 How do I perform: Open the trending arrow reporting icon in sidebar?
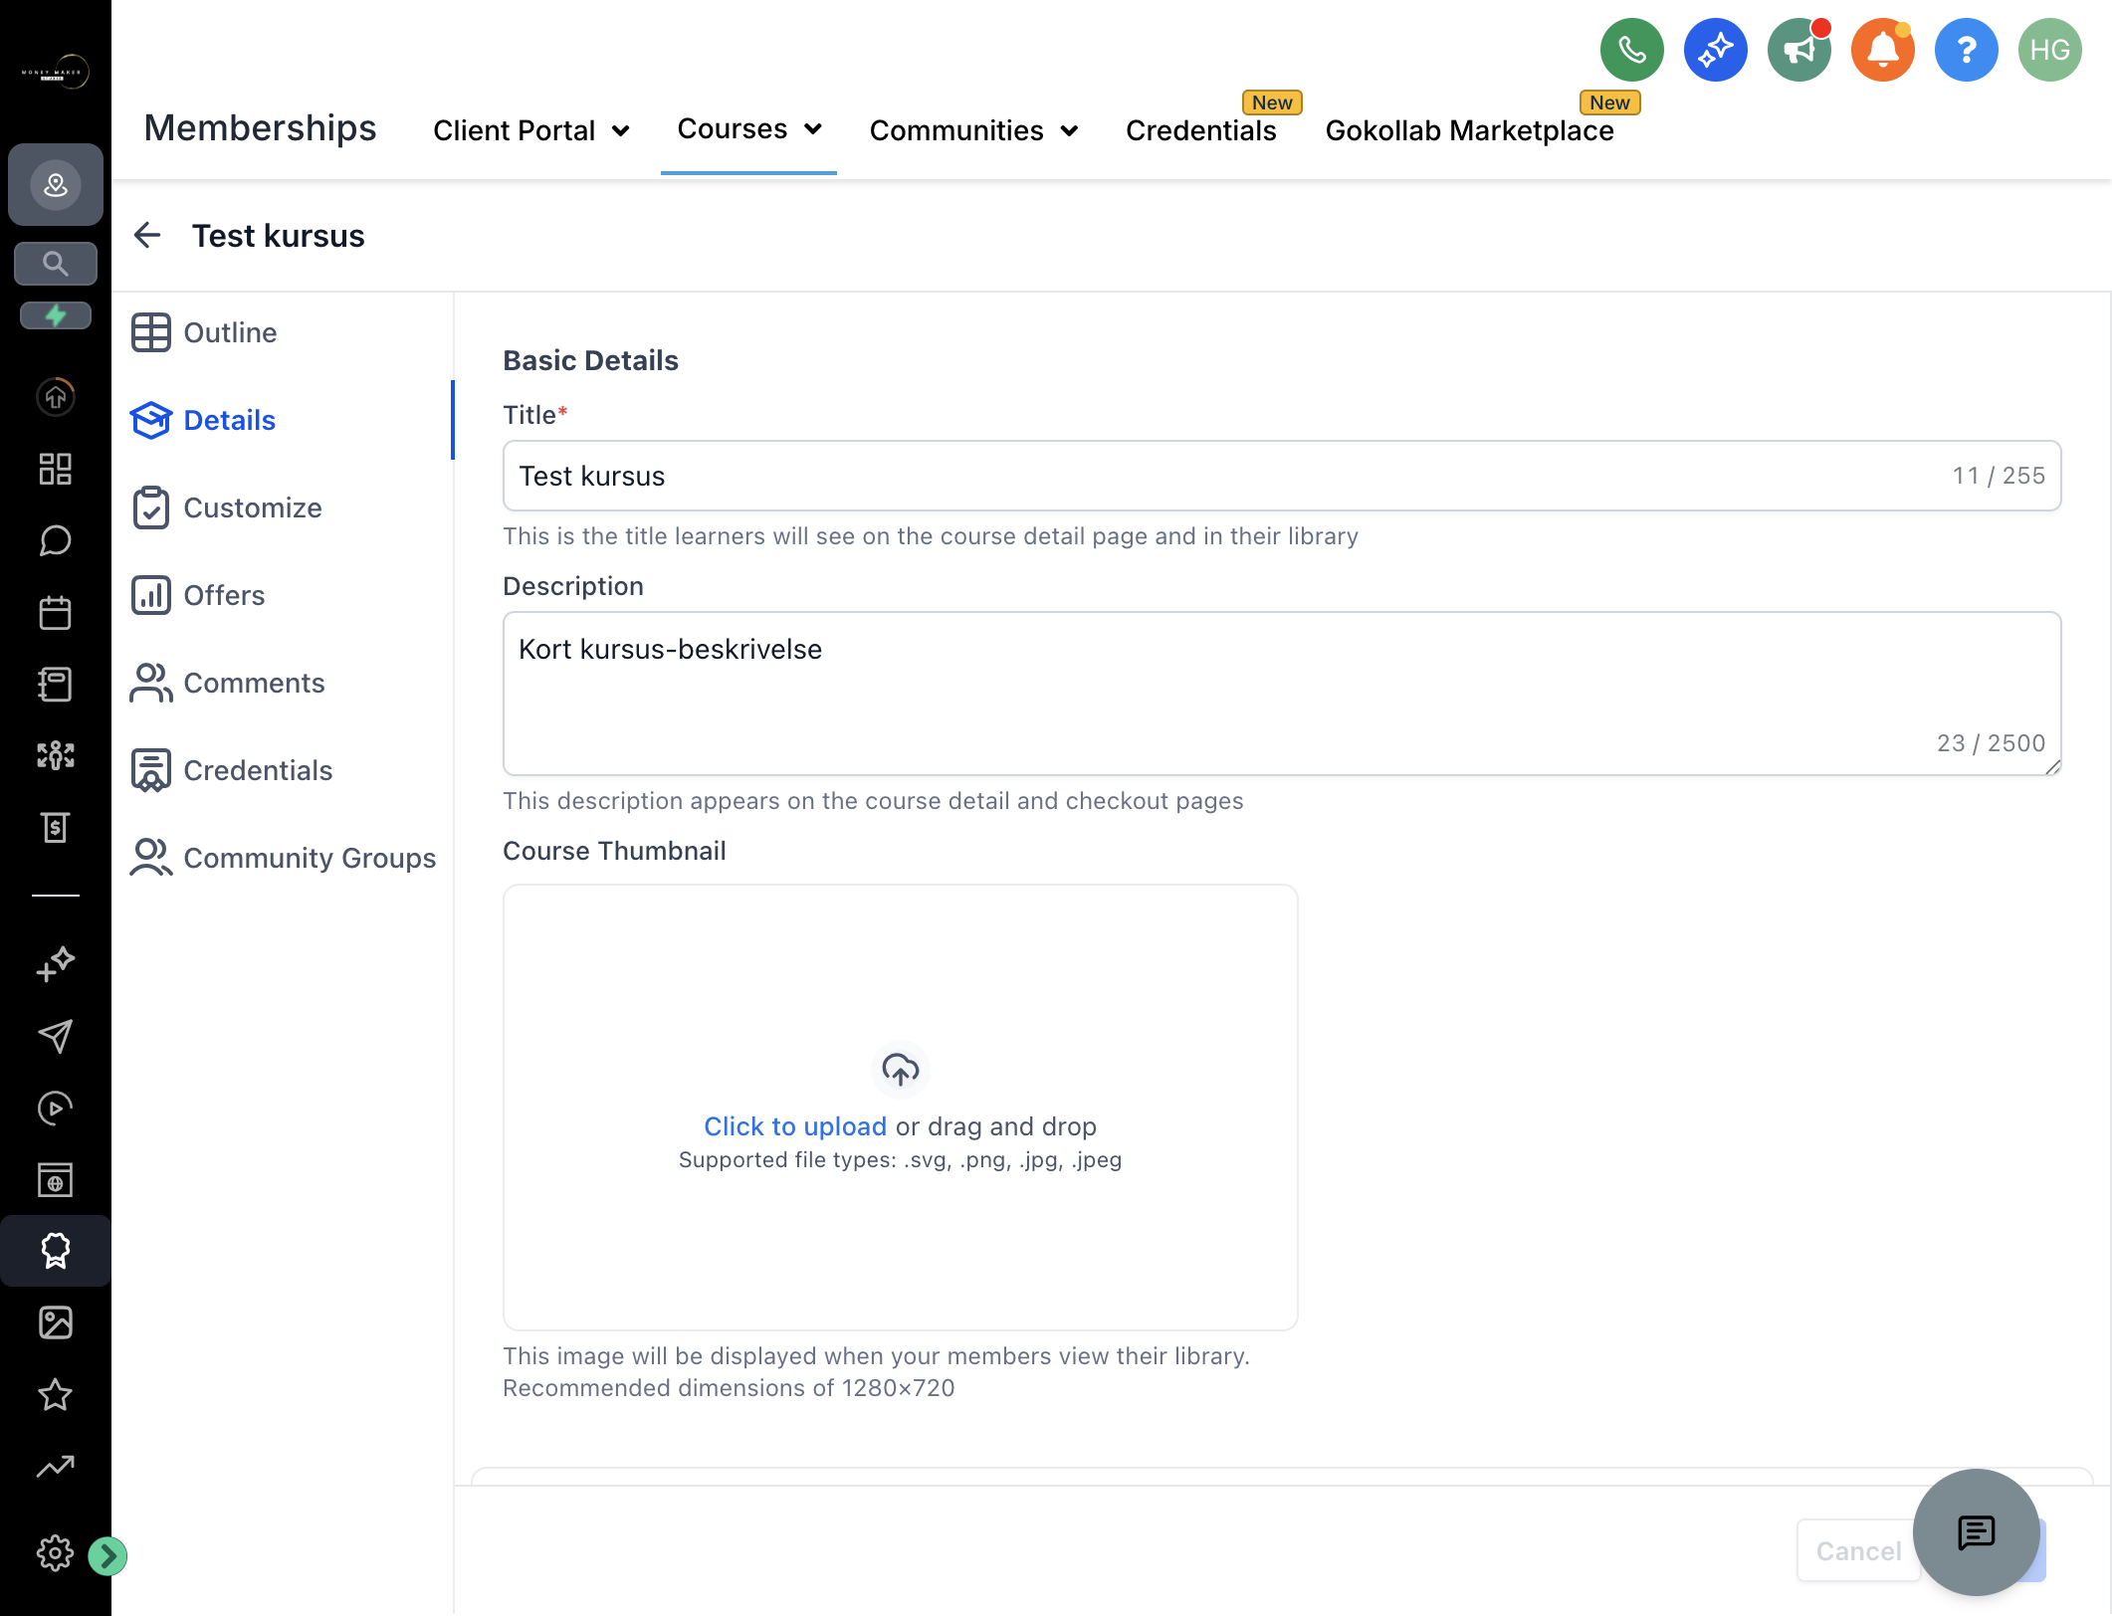56,1466
